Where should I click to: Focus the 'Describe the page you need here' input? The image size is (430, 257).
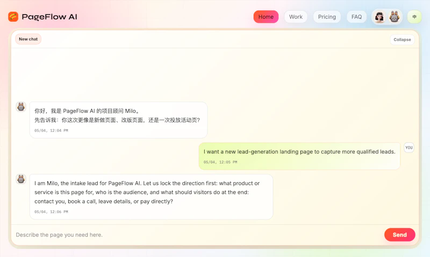click(x=197, y=235)
